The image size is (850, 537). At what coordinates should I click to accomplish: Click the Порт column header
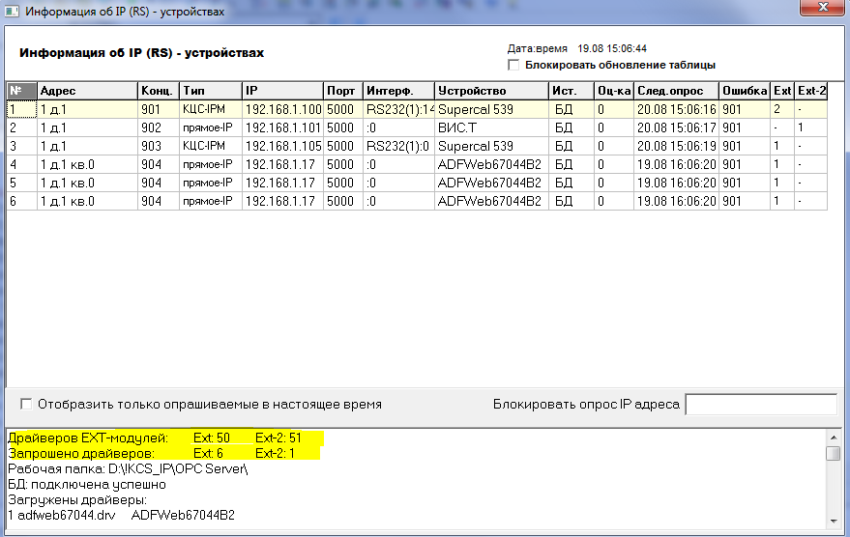pos(342,91)
